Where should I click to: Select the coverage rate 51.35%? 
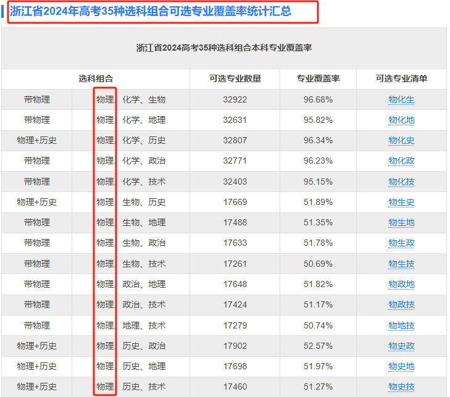[318, 222]
